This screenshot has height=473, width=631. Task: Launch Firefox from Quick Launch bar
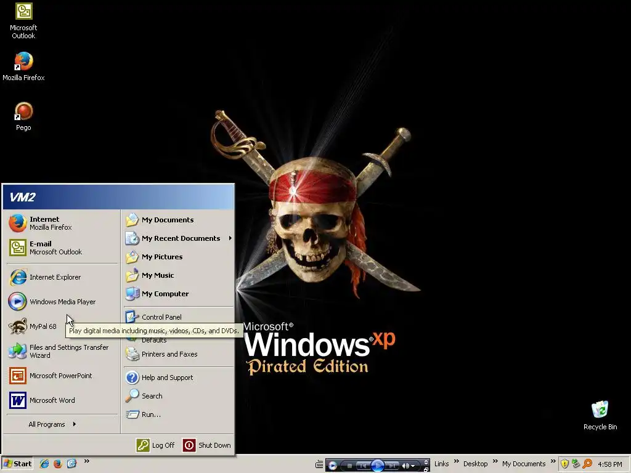(x=57, y=464)
